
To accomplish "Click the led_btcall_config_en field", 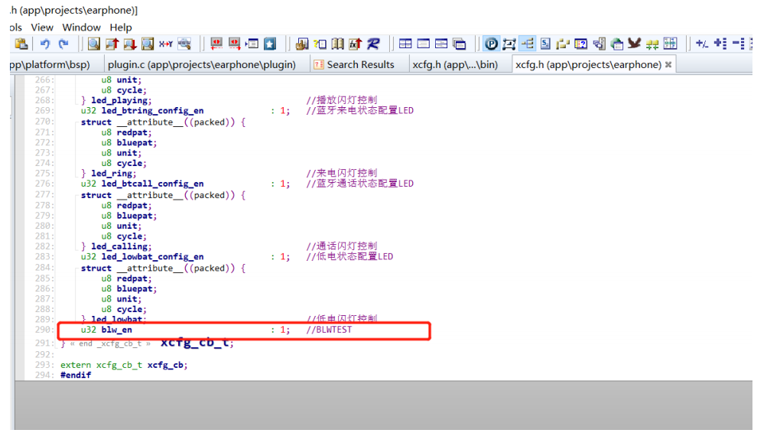I will pos(153,184).
